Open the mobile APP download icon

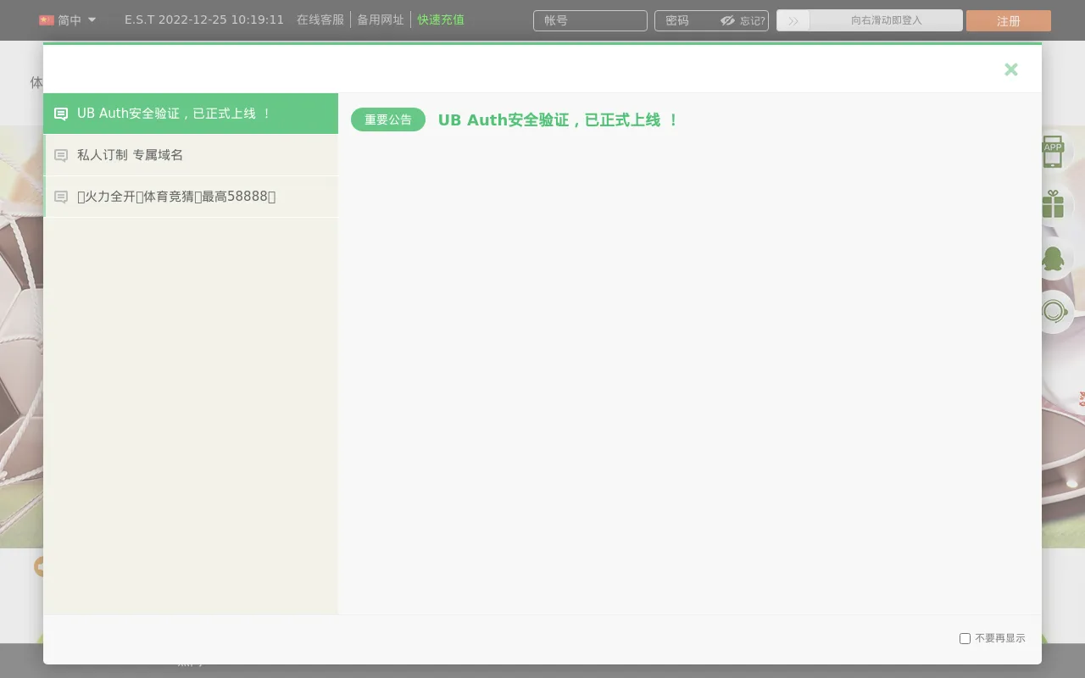pyautogui.click(x=1053, y=152)
